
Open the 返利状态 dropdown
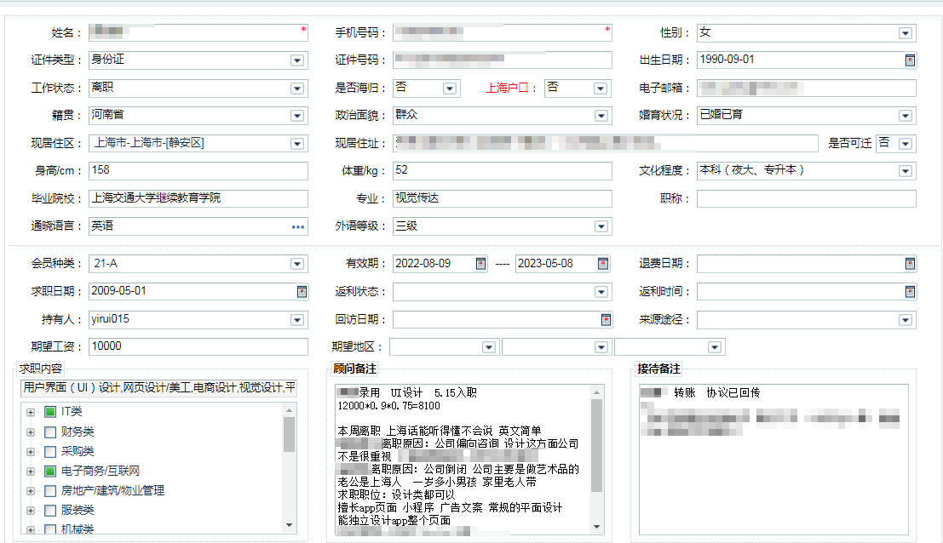pyautogui.click(x=601, y=291)
